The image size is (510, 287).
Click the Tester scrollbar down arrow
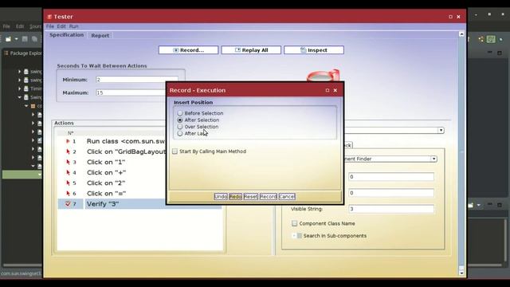[461, 273]
